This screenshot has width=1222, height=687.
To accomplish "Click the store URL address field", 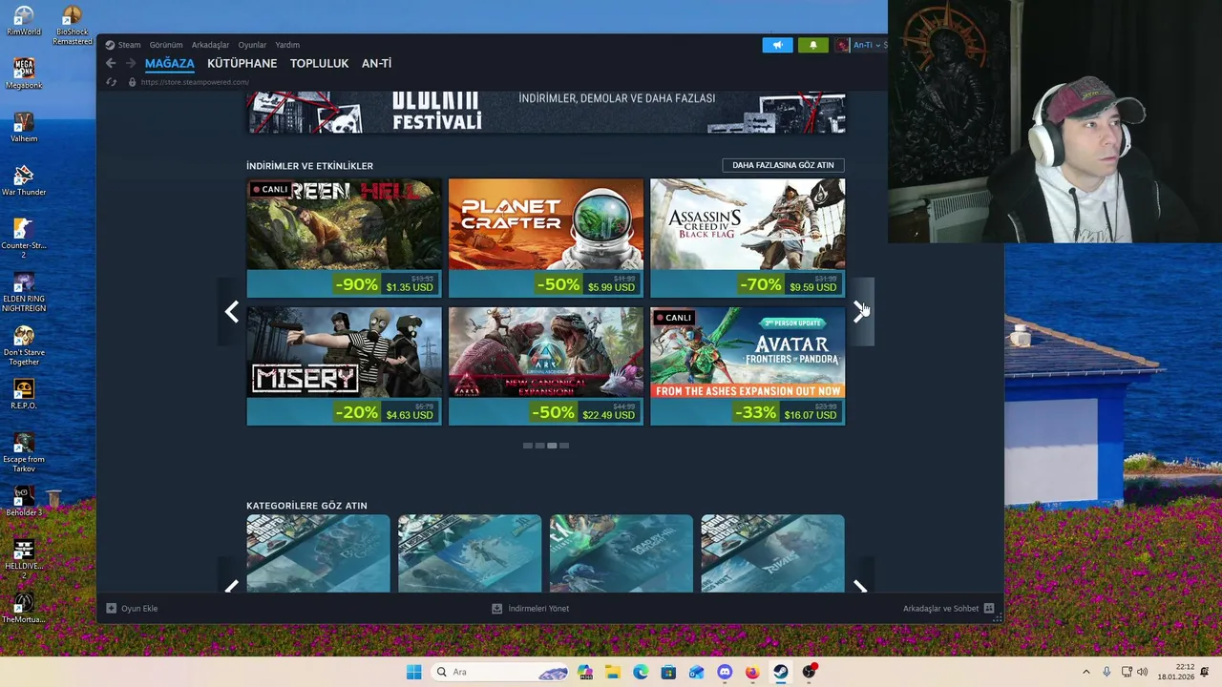I will (195, 82).
